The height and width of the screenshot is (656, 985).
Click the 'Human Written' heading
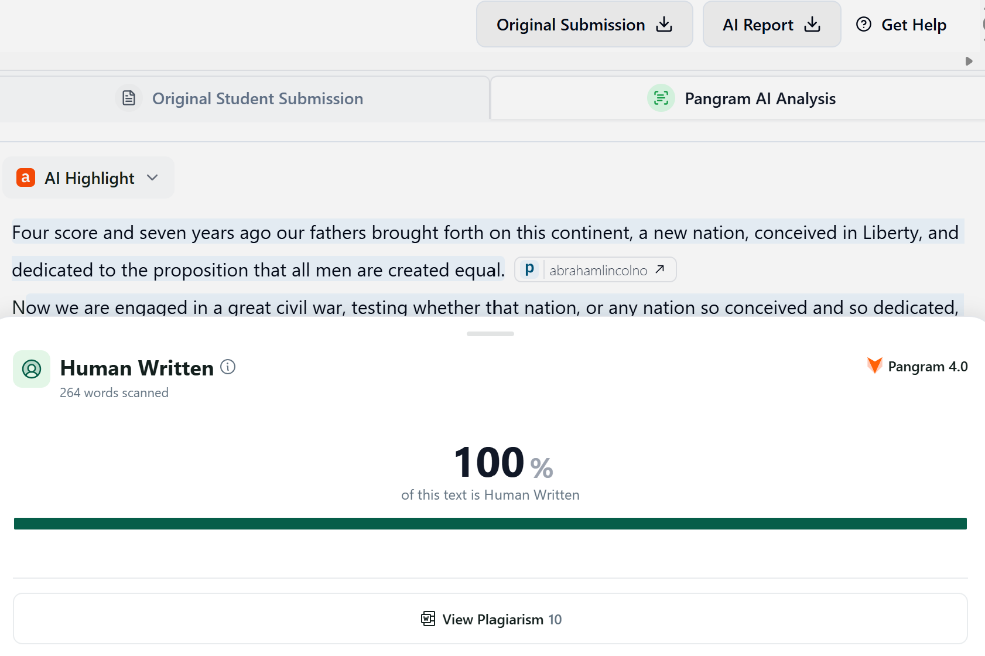click(137, 368)
